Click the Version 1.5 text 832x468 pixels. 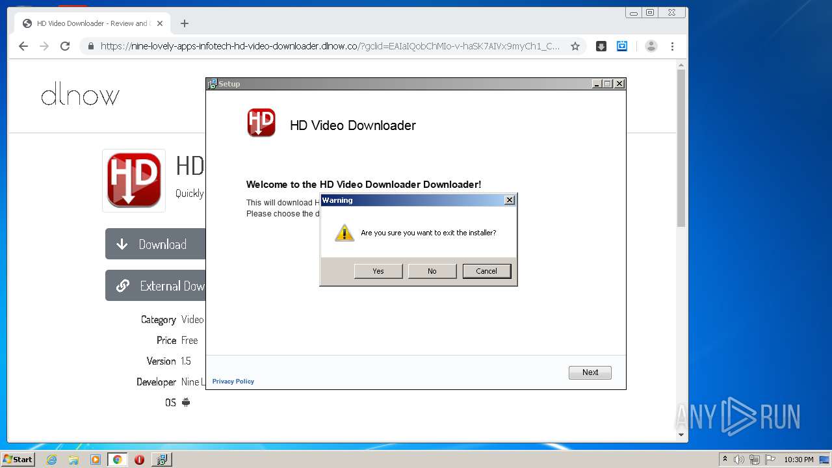(x=169, y=361)
